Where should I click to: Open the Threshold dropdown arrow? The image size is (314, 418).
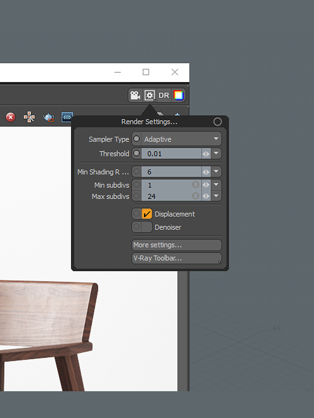tap(216, 153)
